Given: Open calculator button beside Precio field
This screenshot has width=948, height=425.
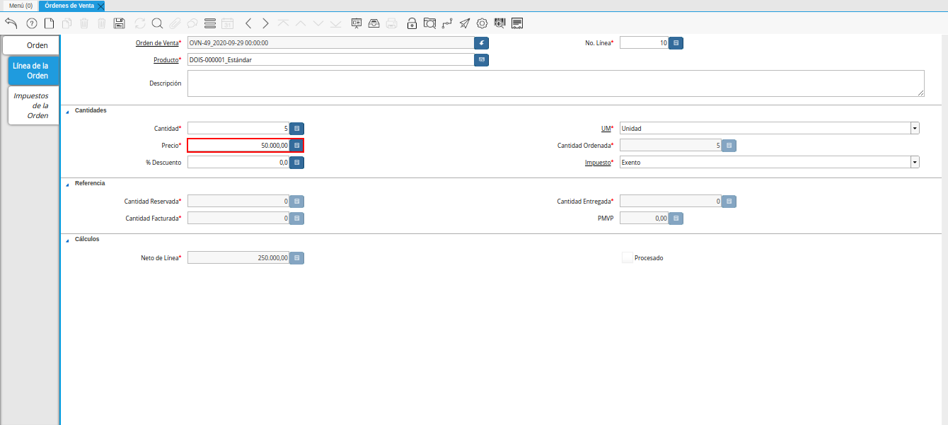Looking at the screenshot, I should (296, 145).
